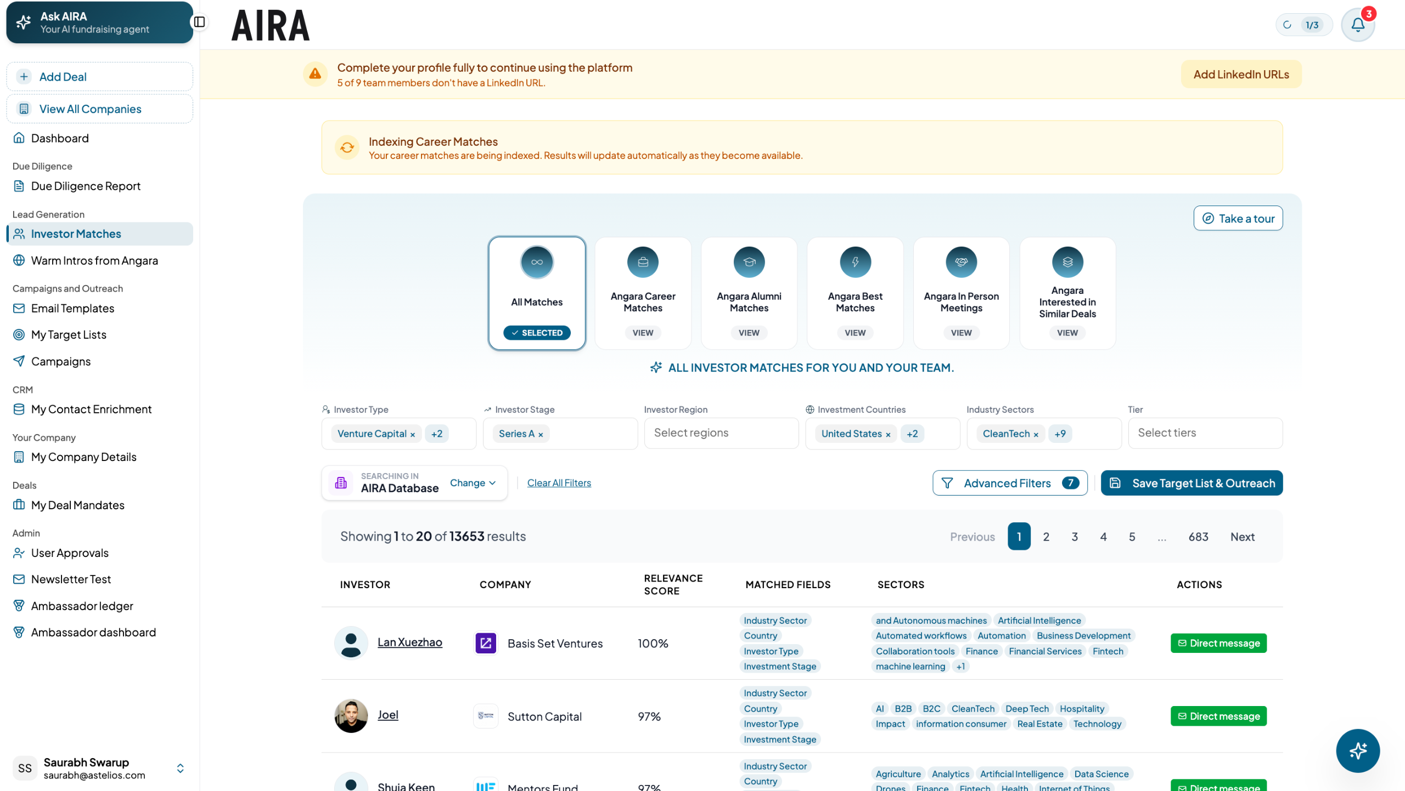This screenshot has width=1405, height=791.
Task: Open the floating AIRA assistant sparkle button
Action: pyautogui.click(x=1357, y=750)
